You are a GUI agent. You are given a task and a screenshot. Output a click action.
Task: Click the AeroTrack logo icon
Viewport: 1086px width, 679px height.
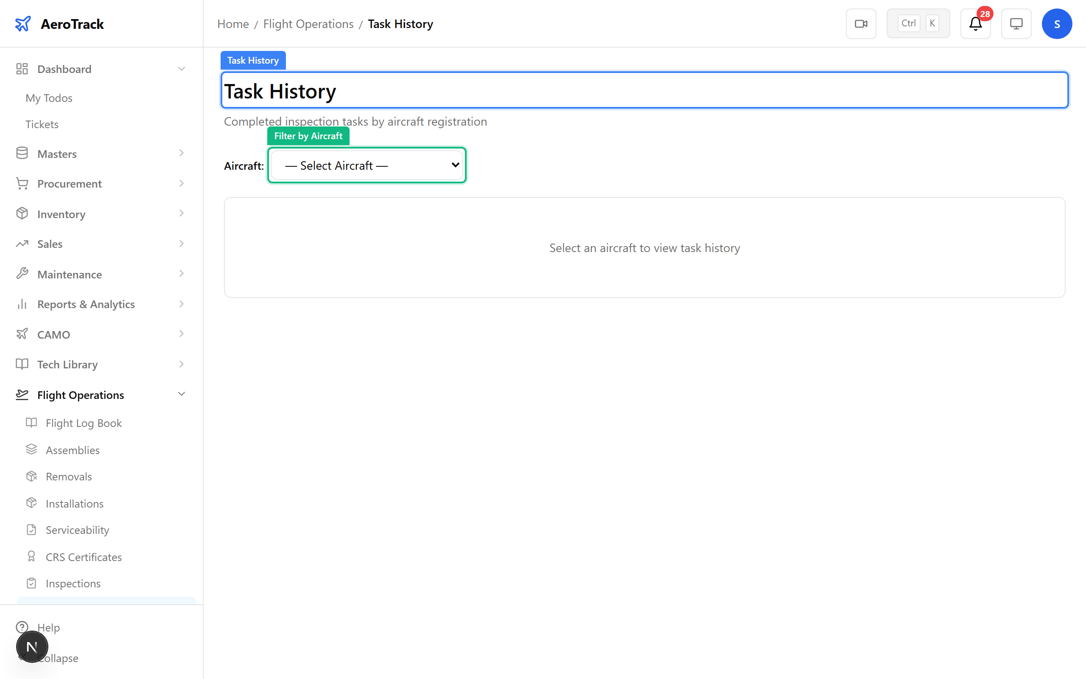pos(23,23)
